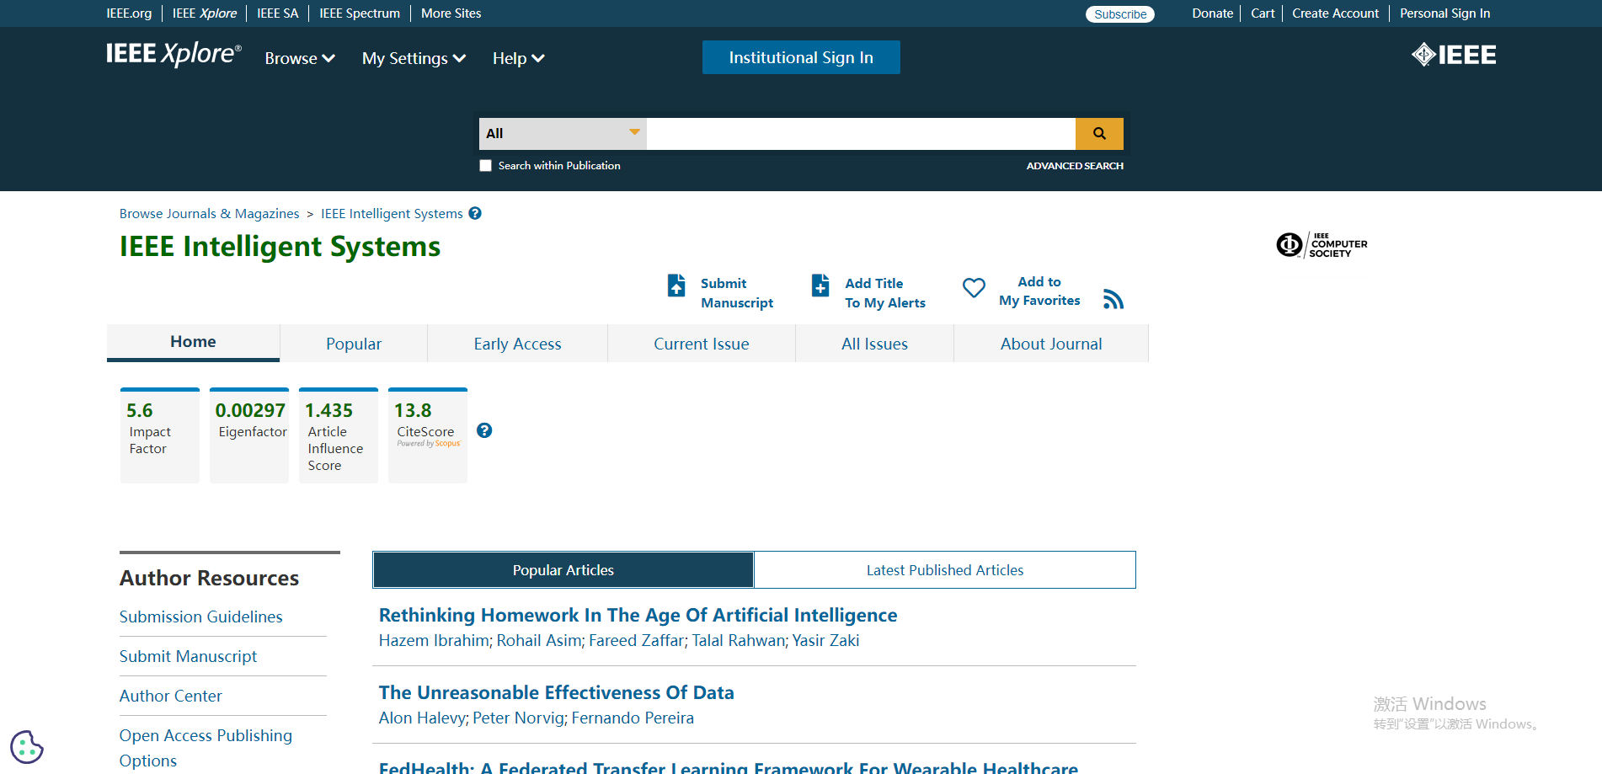This screenshot has height=774, width=1602.
Task: Click the 0.00297 Eigenfactor card
Action: point(249,435)
